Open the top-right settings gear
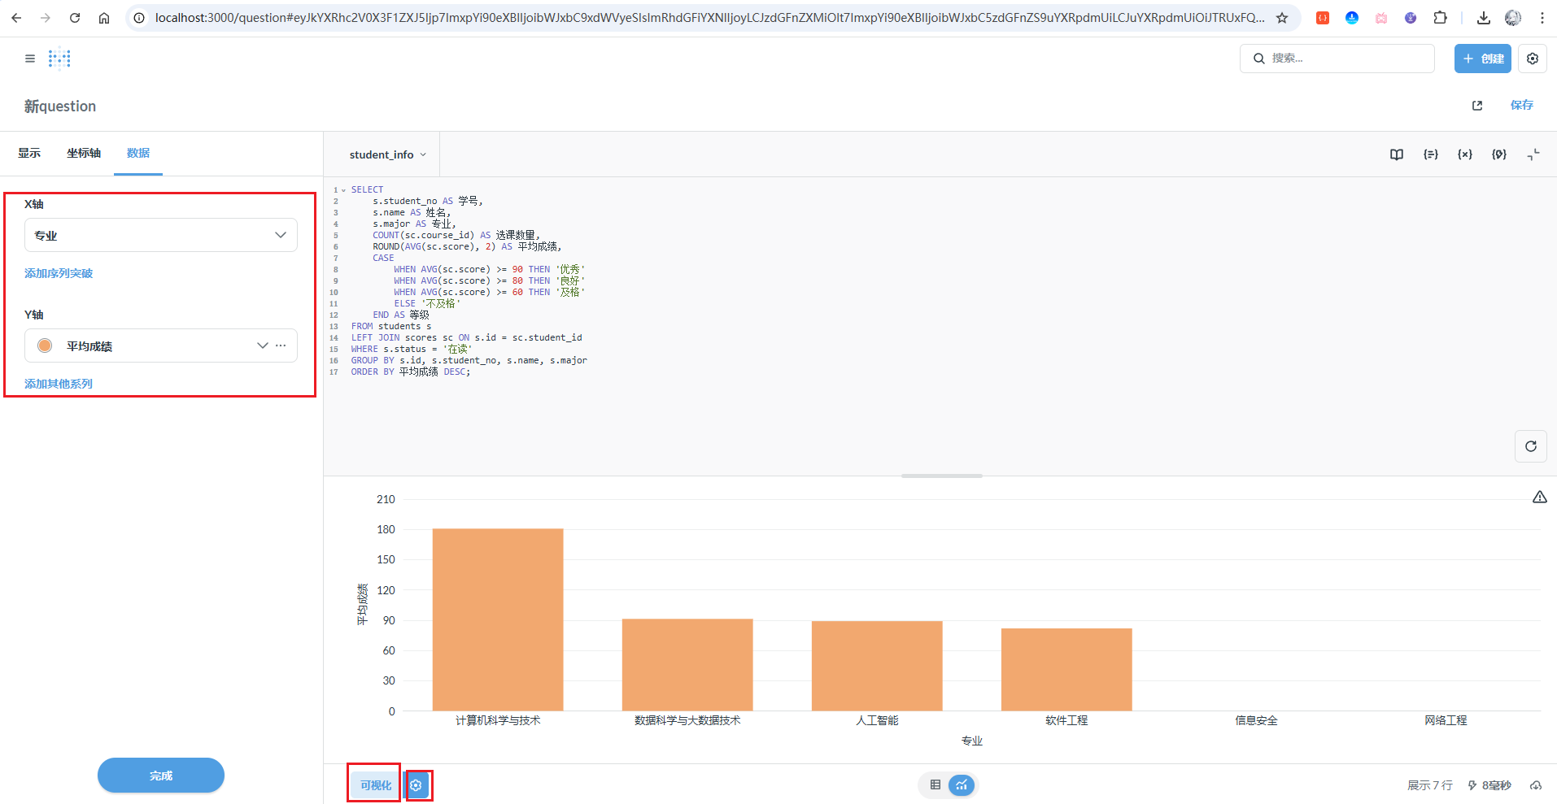The width and height of the screenshot is (1557, 804). [x=1532, y=59]
